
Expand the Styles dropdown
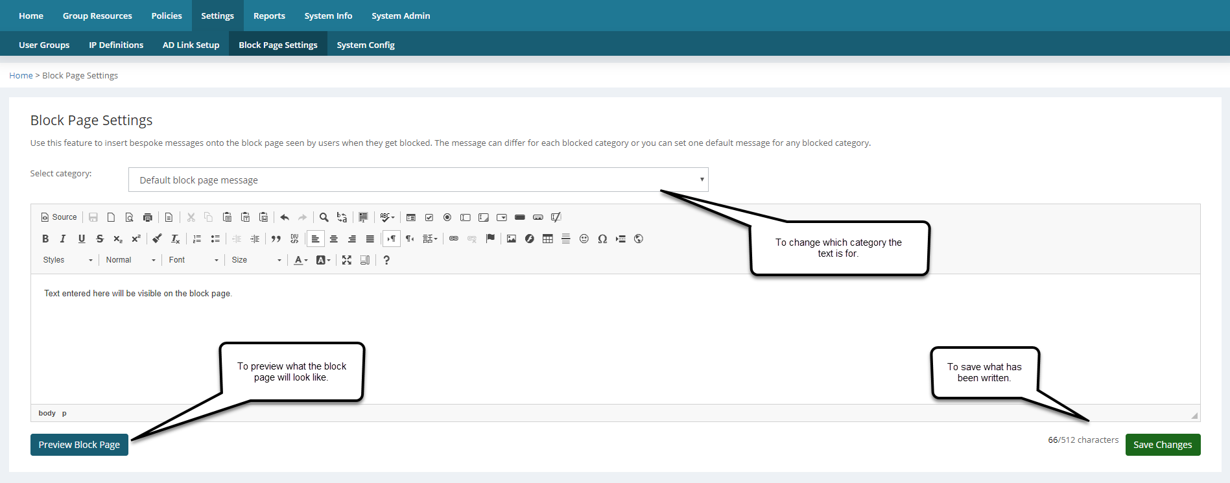(68, 260)
